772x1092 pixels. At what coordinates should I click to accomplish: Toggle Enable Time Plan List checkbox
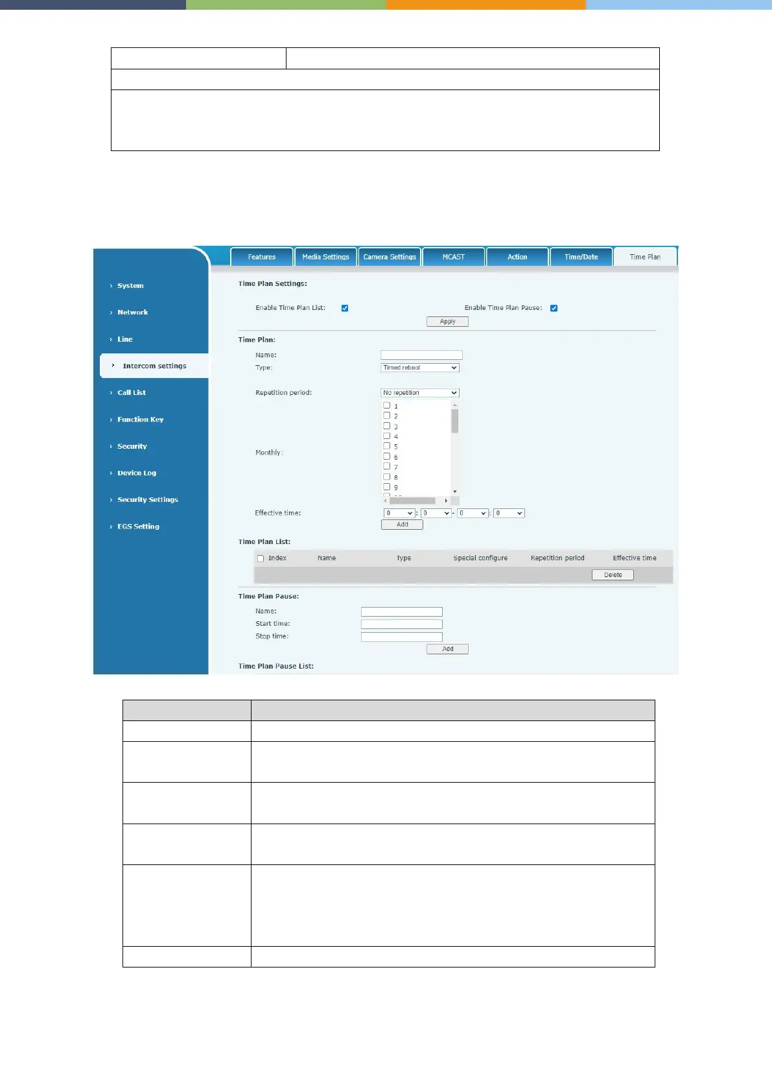345,308
